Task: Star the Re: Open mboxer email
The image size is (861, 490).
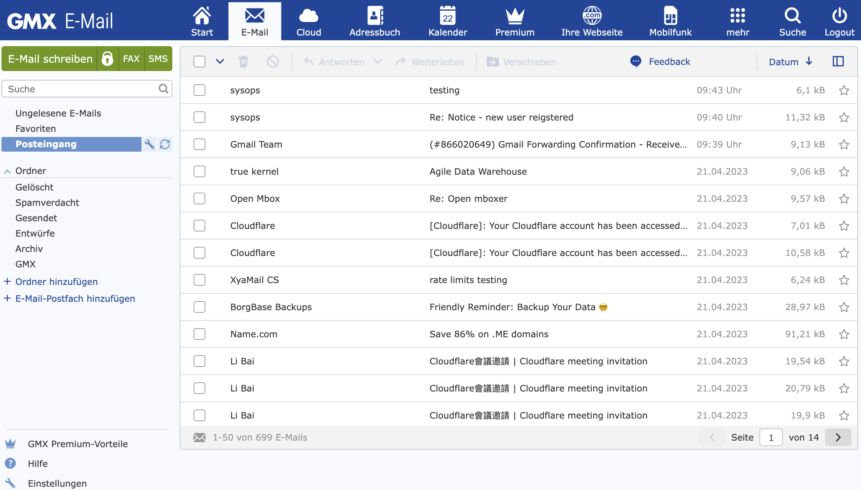Action: point(844,198)
